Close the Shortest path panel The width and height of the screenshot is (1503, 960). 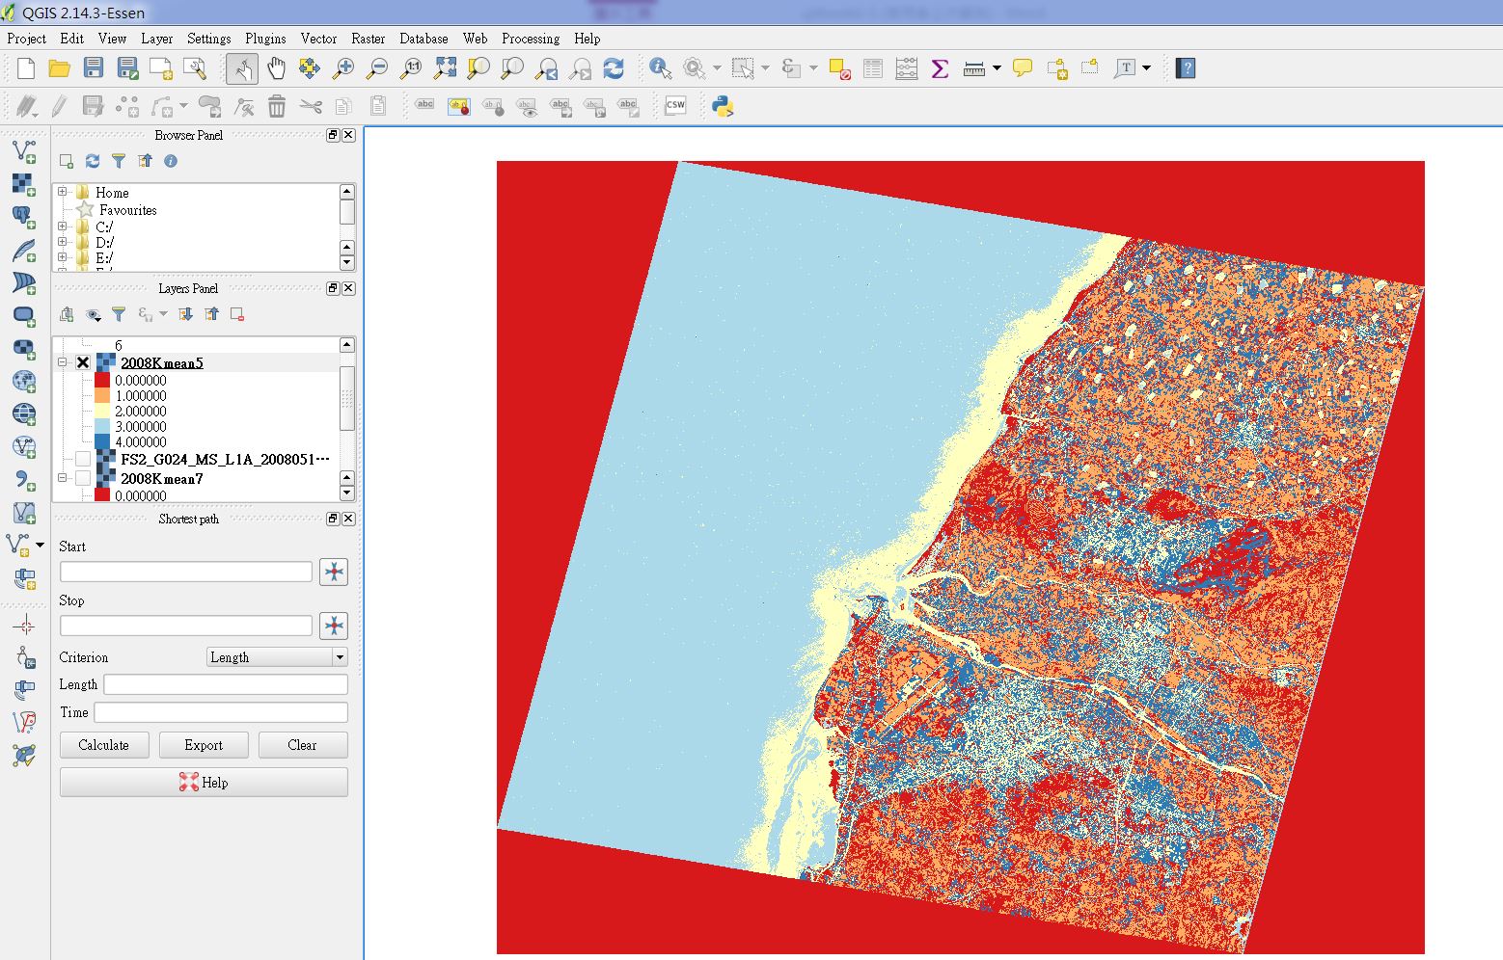point(349,519)
